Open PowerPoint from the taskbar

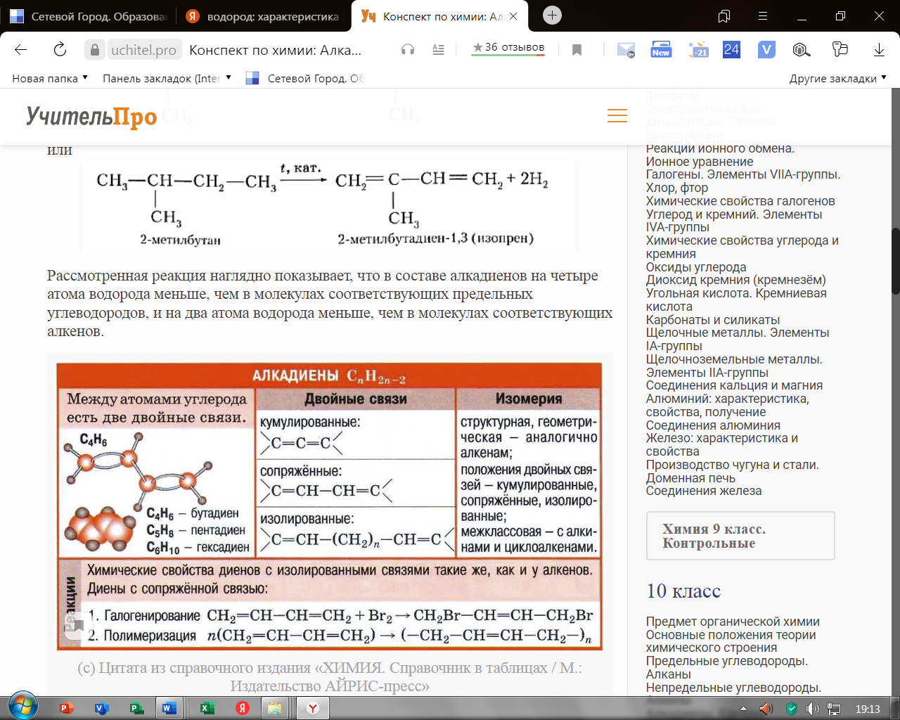coord(67,708)
